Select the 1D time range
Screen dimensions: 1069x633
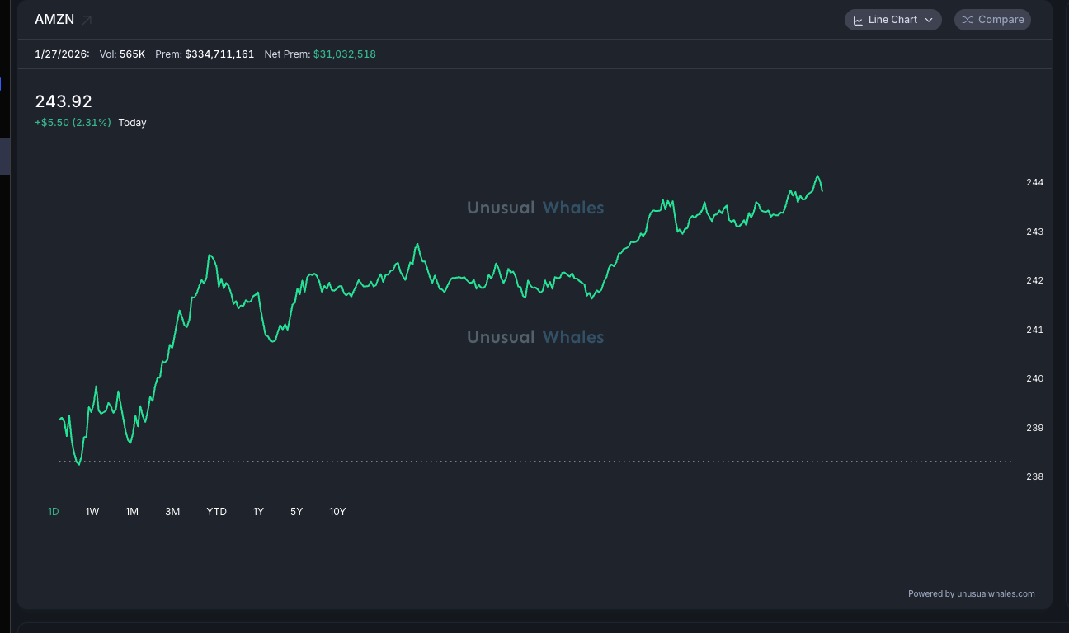pyautogui.click(x=54, y=512)
